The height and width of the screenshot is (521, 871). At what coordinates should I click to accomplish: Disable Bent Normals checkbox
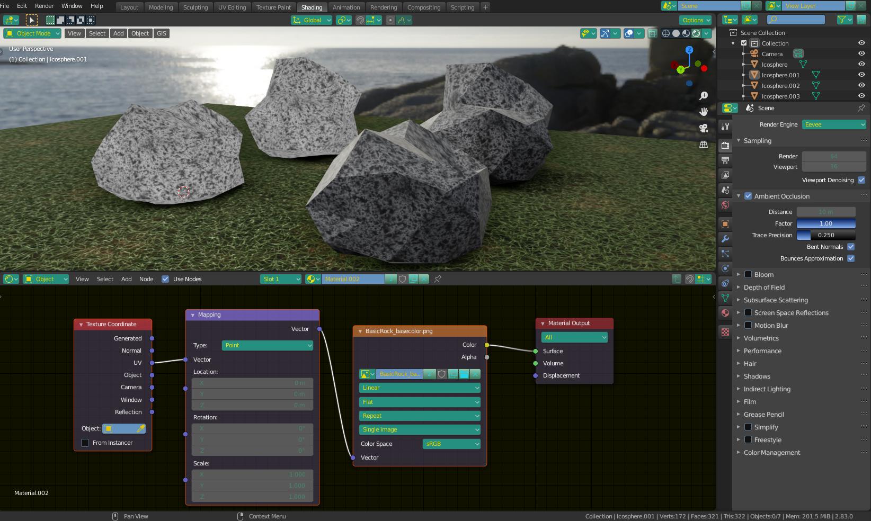tap(851, 247)
